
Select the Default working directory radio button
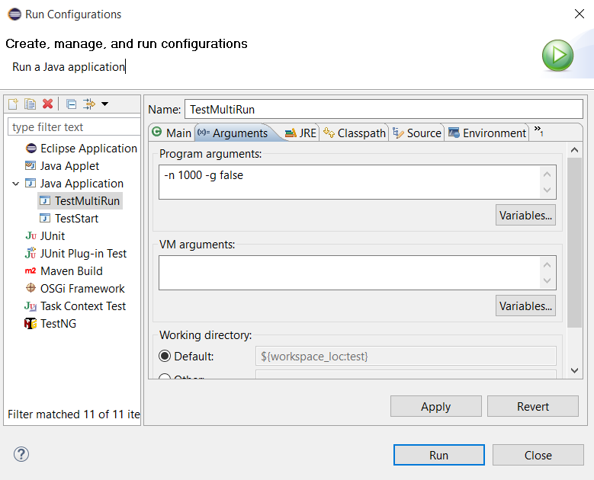point(165,357)
